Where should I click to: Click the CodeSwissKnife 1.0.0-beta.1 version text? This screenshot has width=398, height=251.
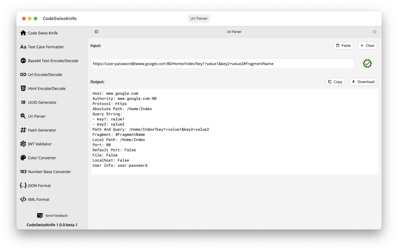(52, 225)
